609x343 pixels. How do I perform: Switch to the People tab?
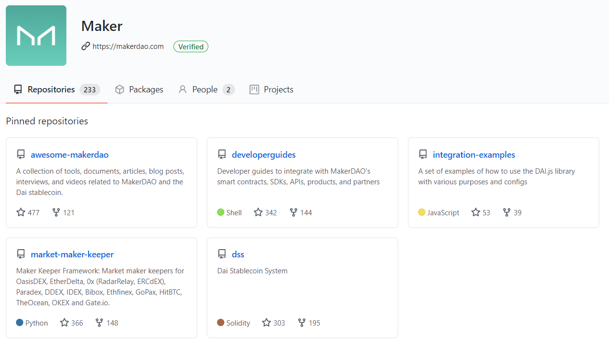point(206,89)
